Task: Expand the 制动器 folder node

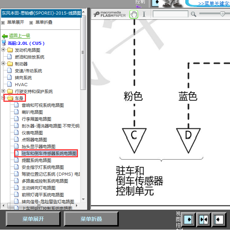Action: tap(3, 64)
